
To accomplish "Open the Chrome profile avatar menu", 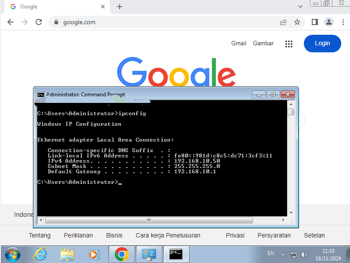I will pyautogui.click(x=329, y=22).
